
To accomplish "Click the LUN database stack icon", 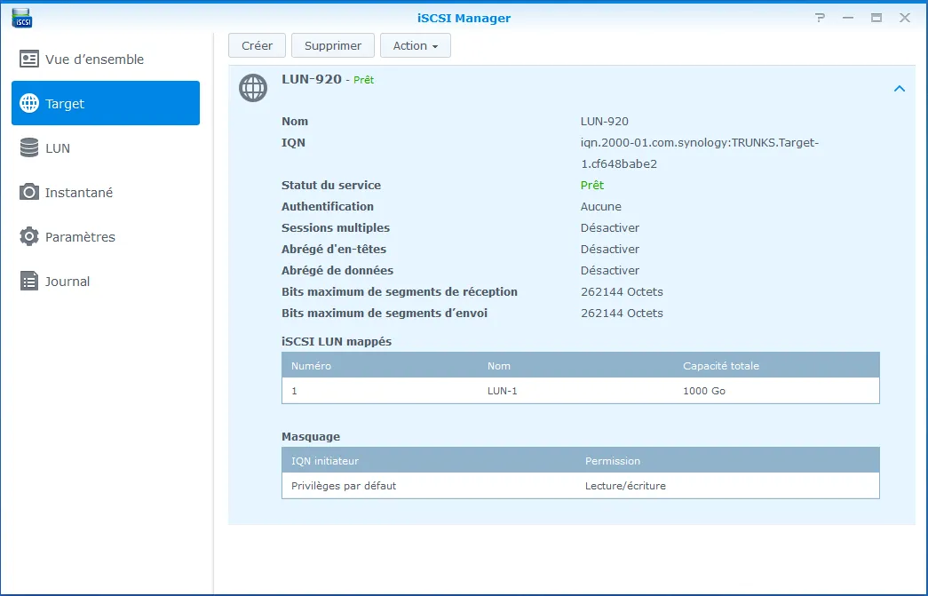I will tap(29, 148).
